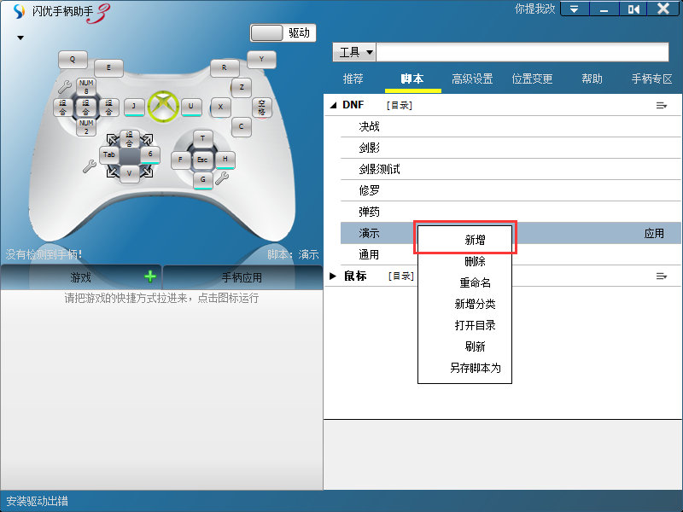Select the 弹药 script

(511, 212)
